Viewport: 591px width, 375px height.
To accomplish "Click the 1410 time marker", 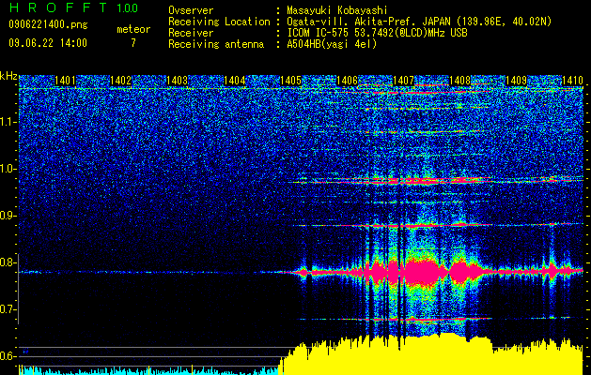I will (572, 81).
